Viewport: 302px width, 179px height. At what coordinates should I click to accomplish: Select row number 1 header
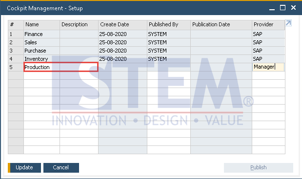pyautogui.click(x=16, y=34)
